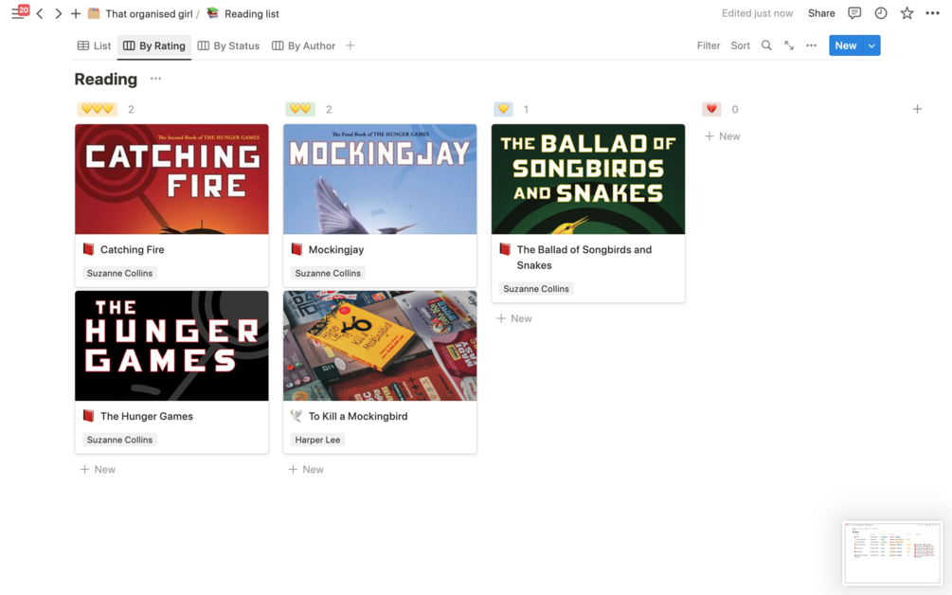Screen dimensions: 952x595
Task: Open database as full page icon
Action: 789,45
